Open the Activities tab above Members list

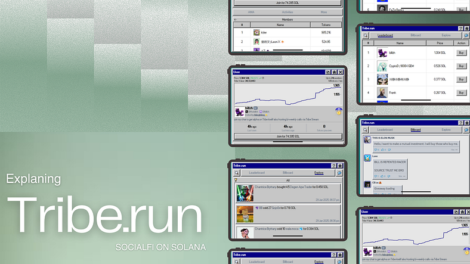287,11
